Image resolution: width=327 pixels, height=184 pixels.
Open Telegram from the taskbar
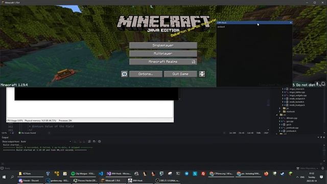(186, 174)
